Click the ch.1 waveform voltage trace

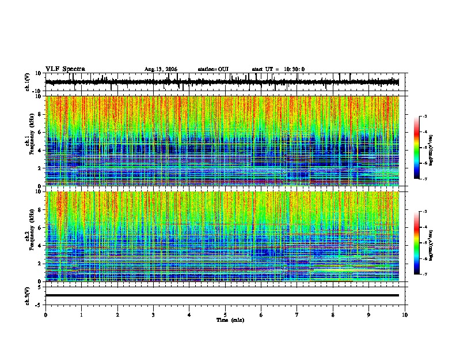[x=222, y=82]
